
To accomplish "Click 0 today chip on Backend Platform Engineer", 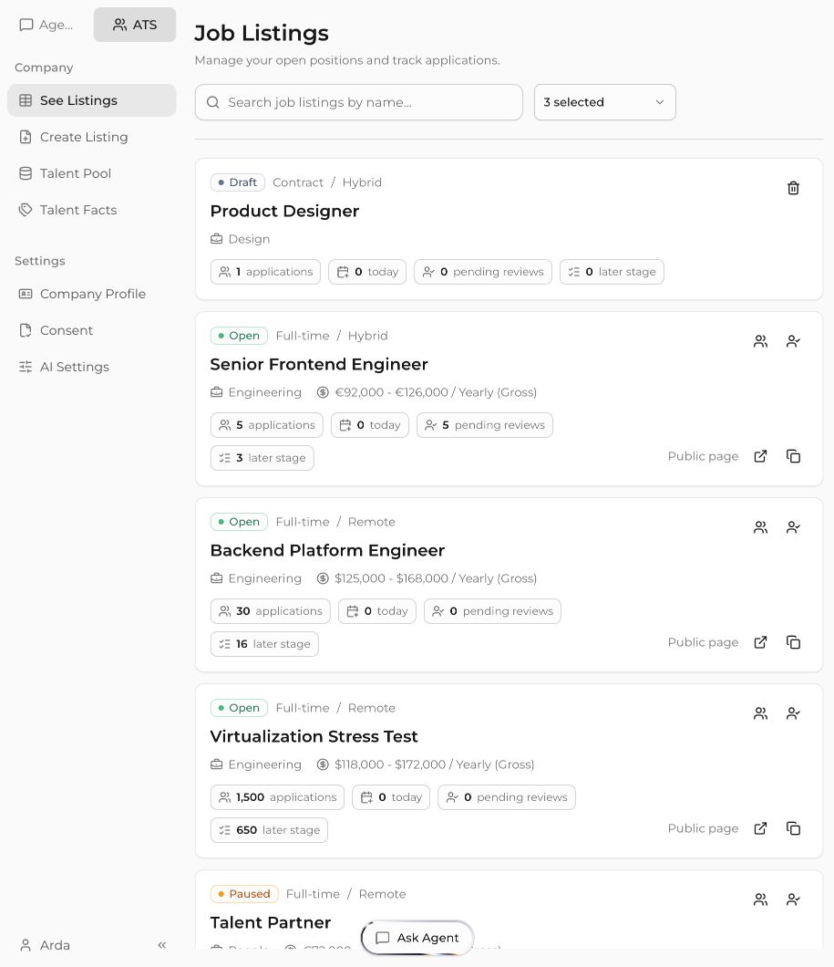I will pos(377,611).
